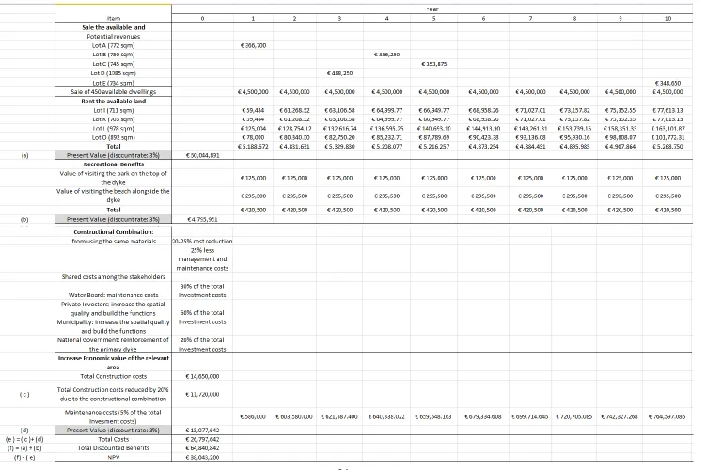Select Lot O year 2 rent €80,340.00
This screenshot has width=707, height=470.
coord(295,137)
